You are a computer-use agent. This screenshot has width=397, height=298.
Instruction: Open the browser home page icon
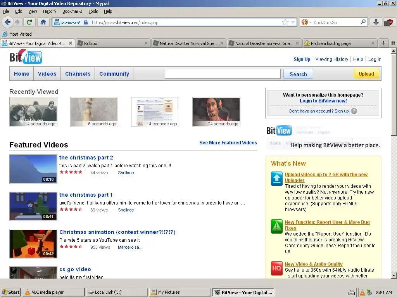pyautogui.click(x=43, y=22)
